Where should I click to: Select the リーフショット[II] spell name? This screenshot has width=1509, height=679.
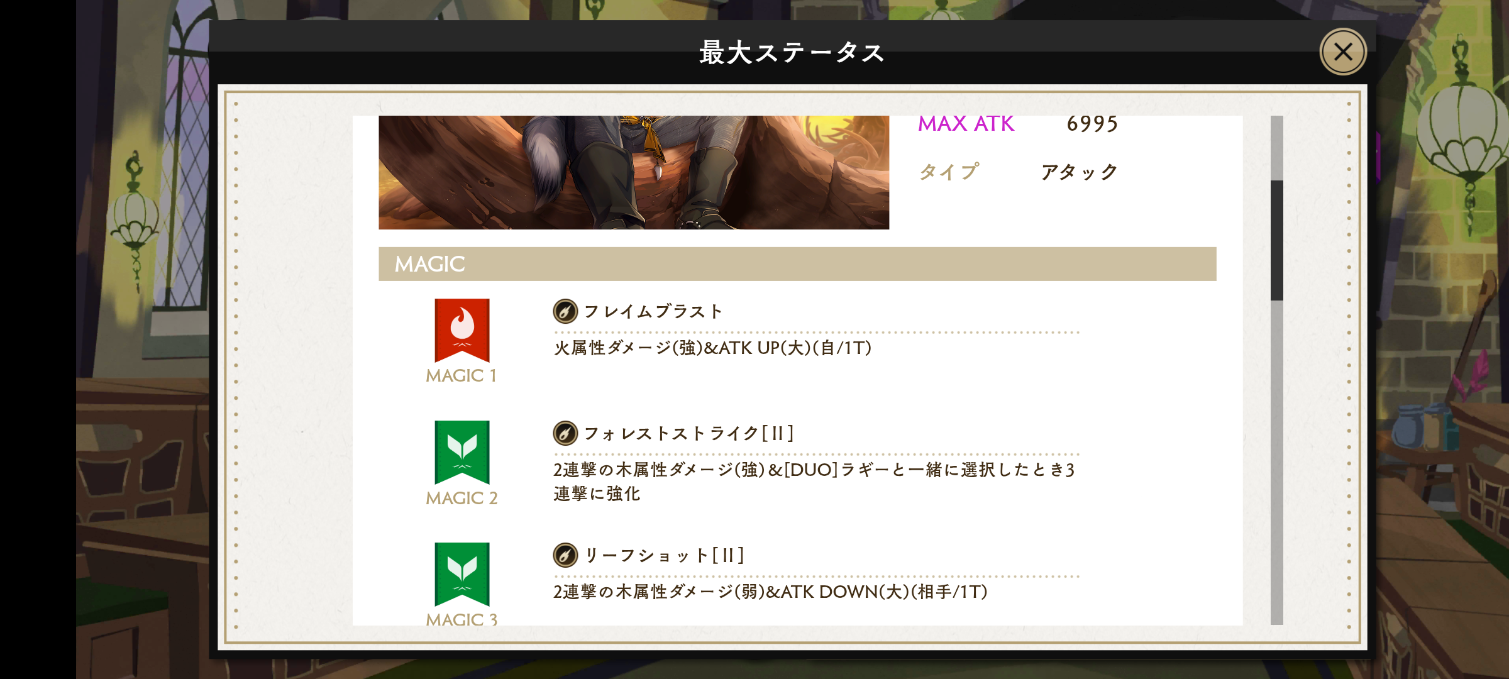click(665, 555)
